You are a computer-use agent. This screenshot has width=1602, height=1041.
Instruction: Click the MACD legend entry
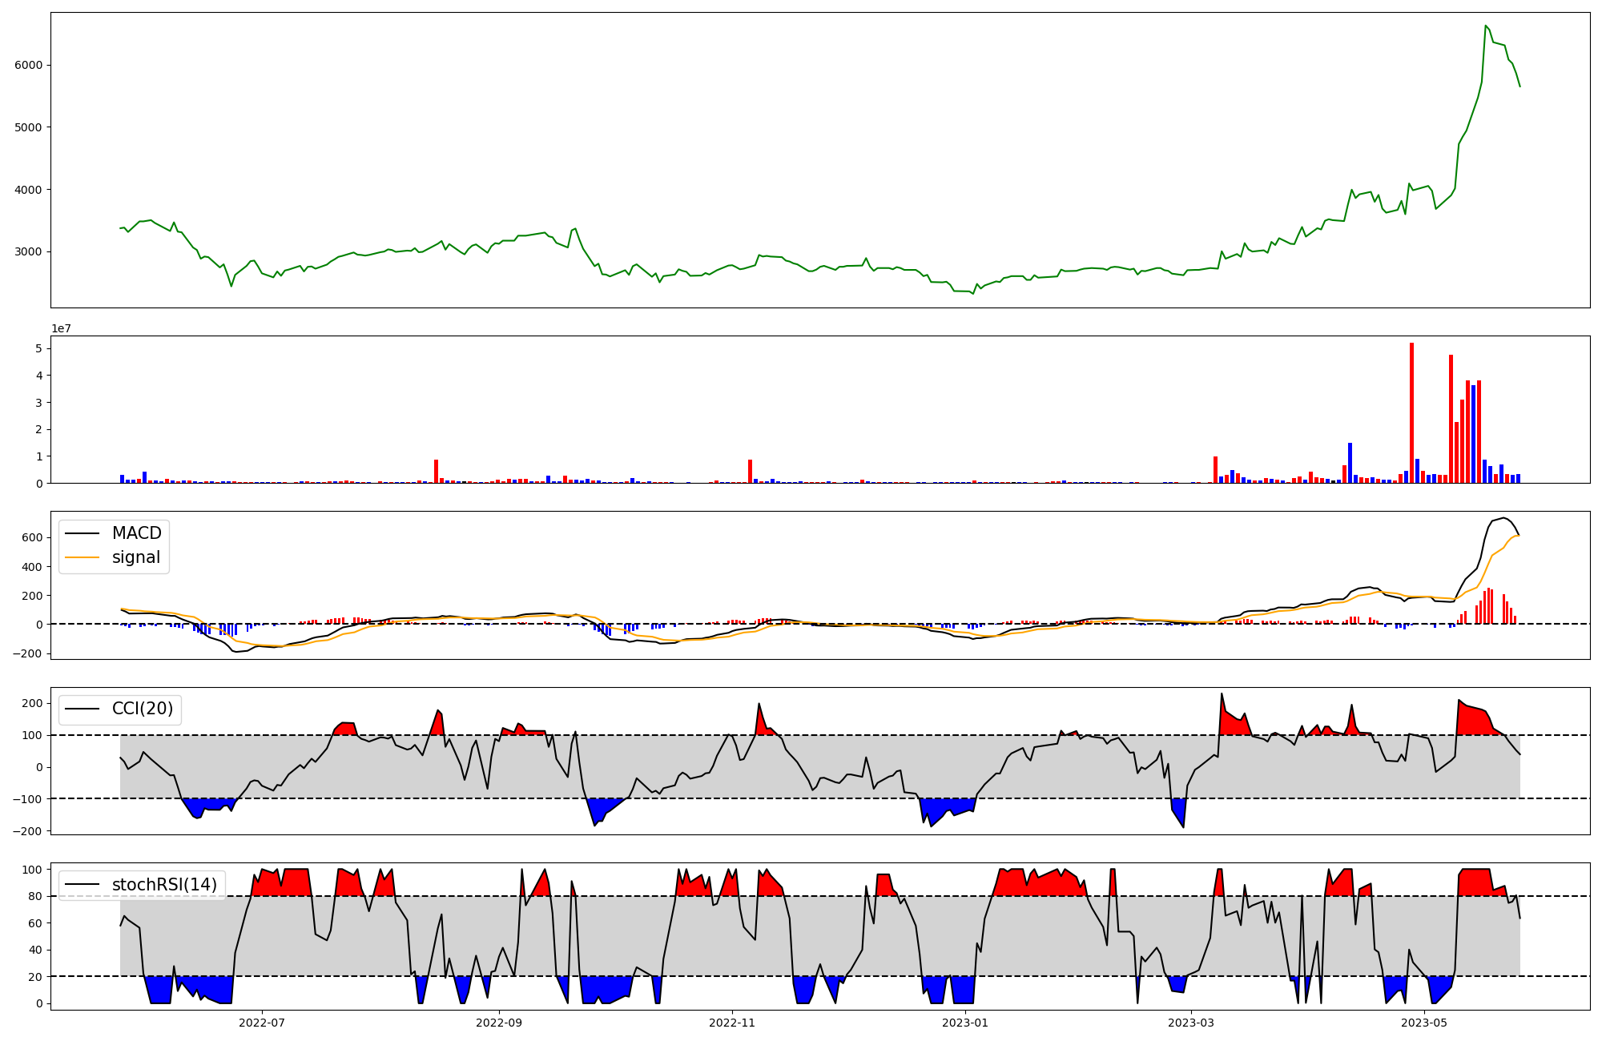point(136,533)
